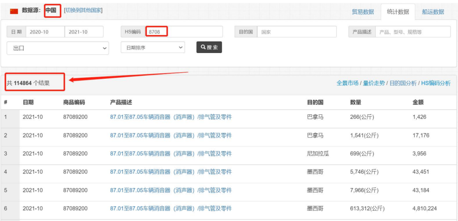Open 目的国分析 link

pos(403,83)
